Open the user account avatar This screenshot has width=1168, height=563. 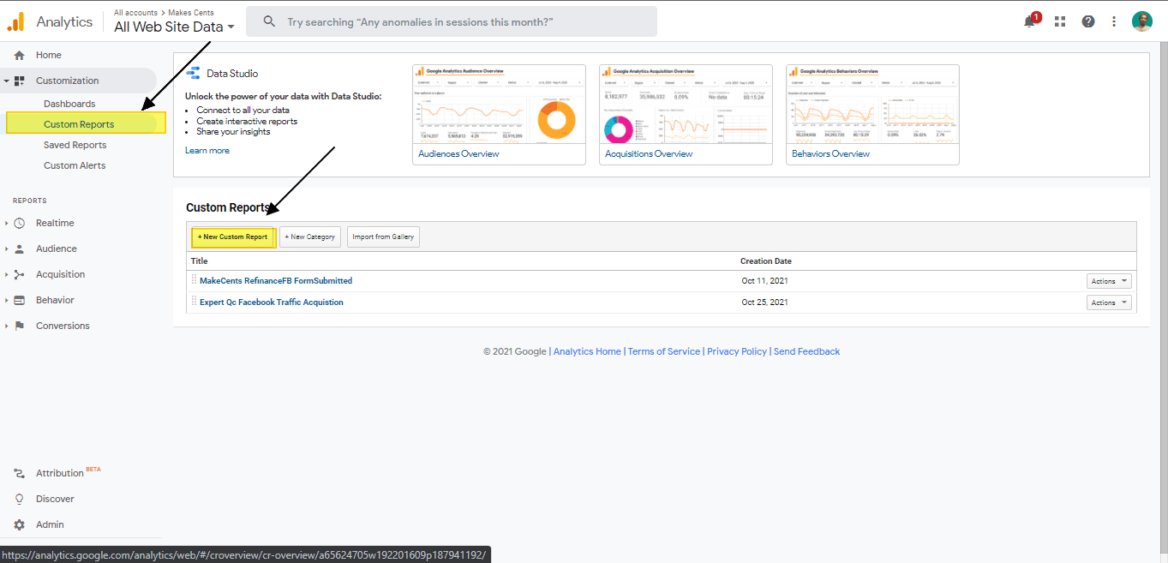(1141, 21)
